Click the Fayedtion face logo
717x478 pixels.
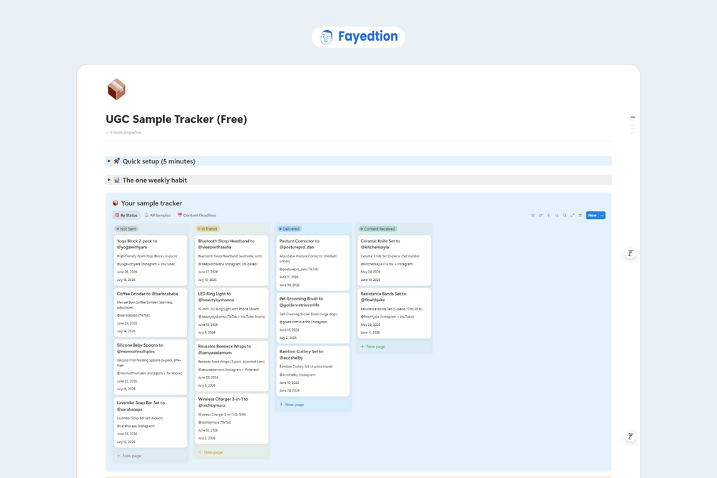point(326,37)
